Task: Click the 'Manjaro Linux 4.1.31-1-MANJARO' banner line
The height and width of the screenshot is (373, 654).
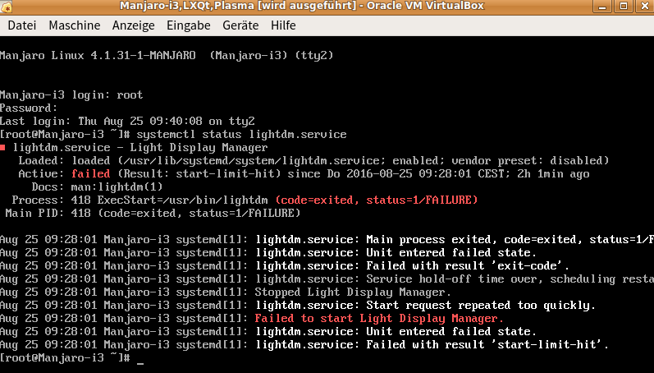Action: pos(164,55)
